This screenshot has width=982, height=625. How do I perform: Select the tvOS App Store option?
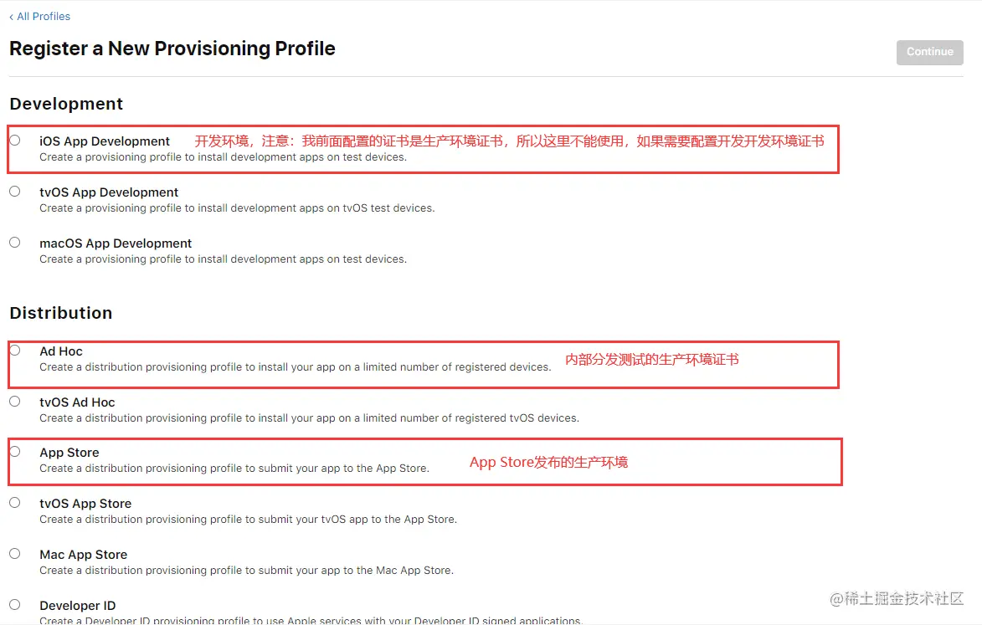pyautogui.click(x=14, y=501)
